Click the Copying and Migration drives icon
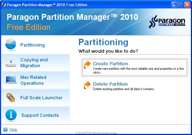192x135 pixels. pos(11,62)
